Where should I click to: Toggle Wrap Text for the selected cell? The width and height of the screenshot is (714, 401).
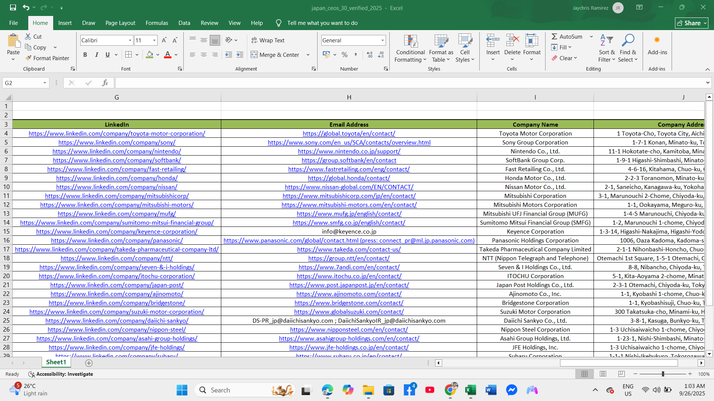(x=268, y=40)
